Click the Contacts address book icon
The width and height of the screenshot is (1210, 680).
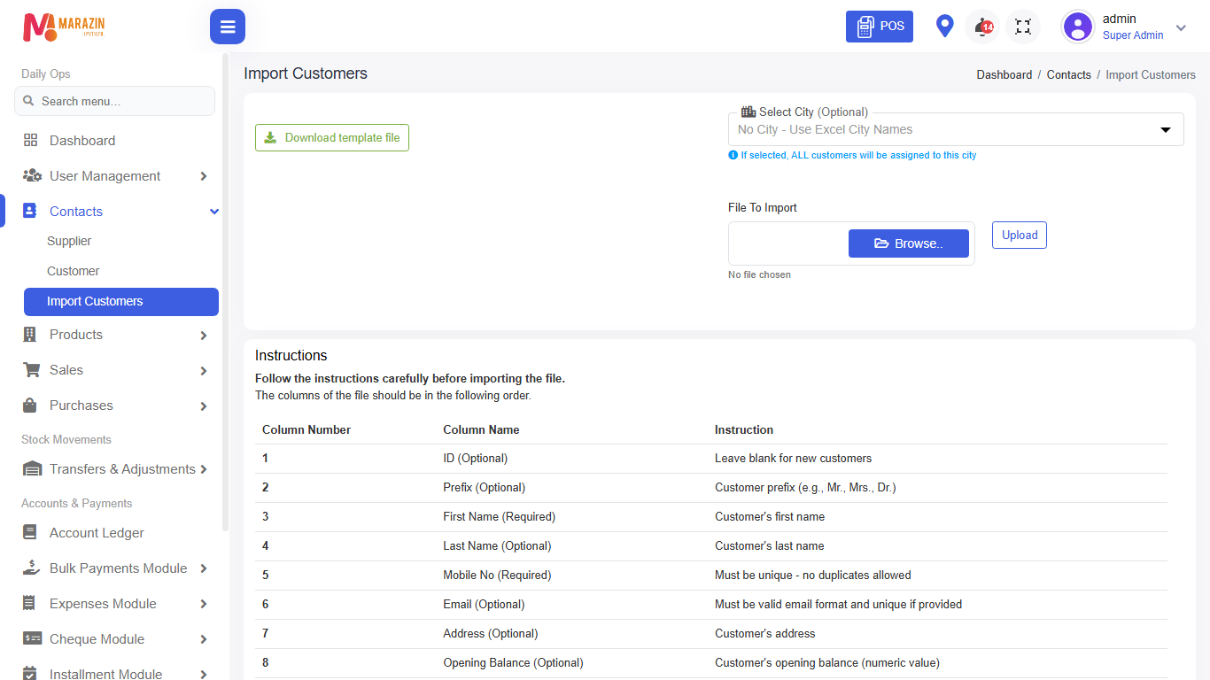(30, 211)
